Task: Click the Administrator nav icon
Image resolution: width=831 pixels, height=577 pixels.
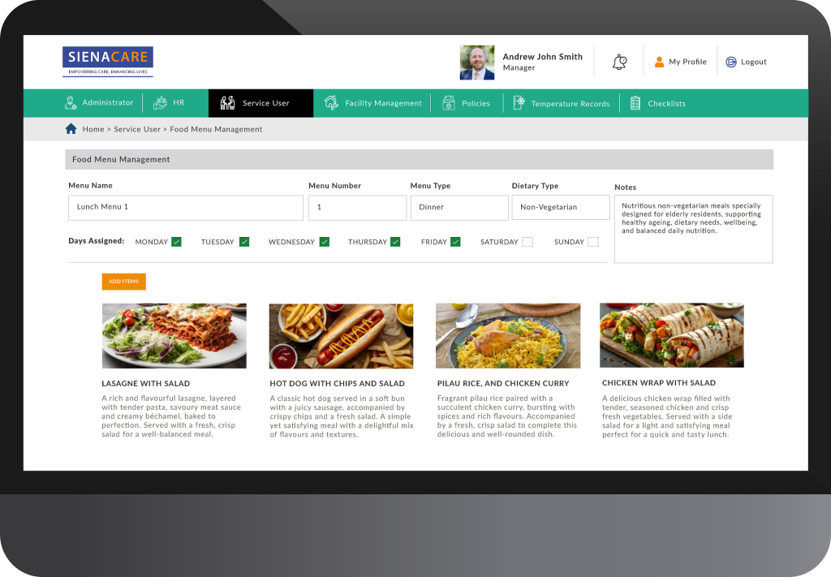Action: tap(71, 103)
